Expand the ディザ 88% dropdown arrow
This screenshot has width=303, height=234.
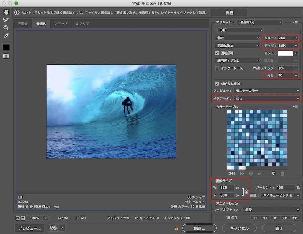point(296,46)
